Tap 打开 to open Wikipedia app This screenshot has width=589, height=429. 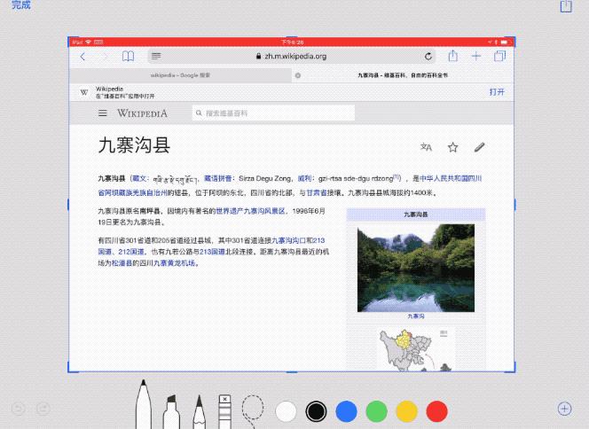pos(497,92)
